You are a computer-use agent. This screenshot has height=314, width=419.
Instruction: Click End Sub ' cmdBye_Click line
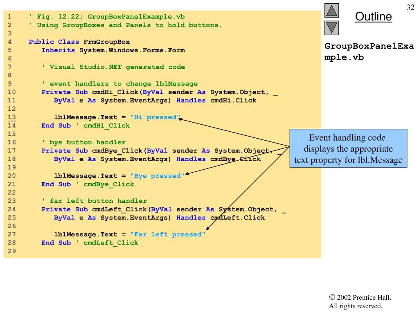88,184
